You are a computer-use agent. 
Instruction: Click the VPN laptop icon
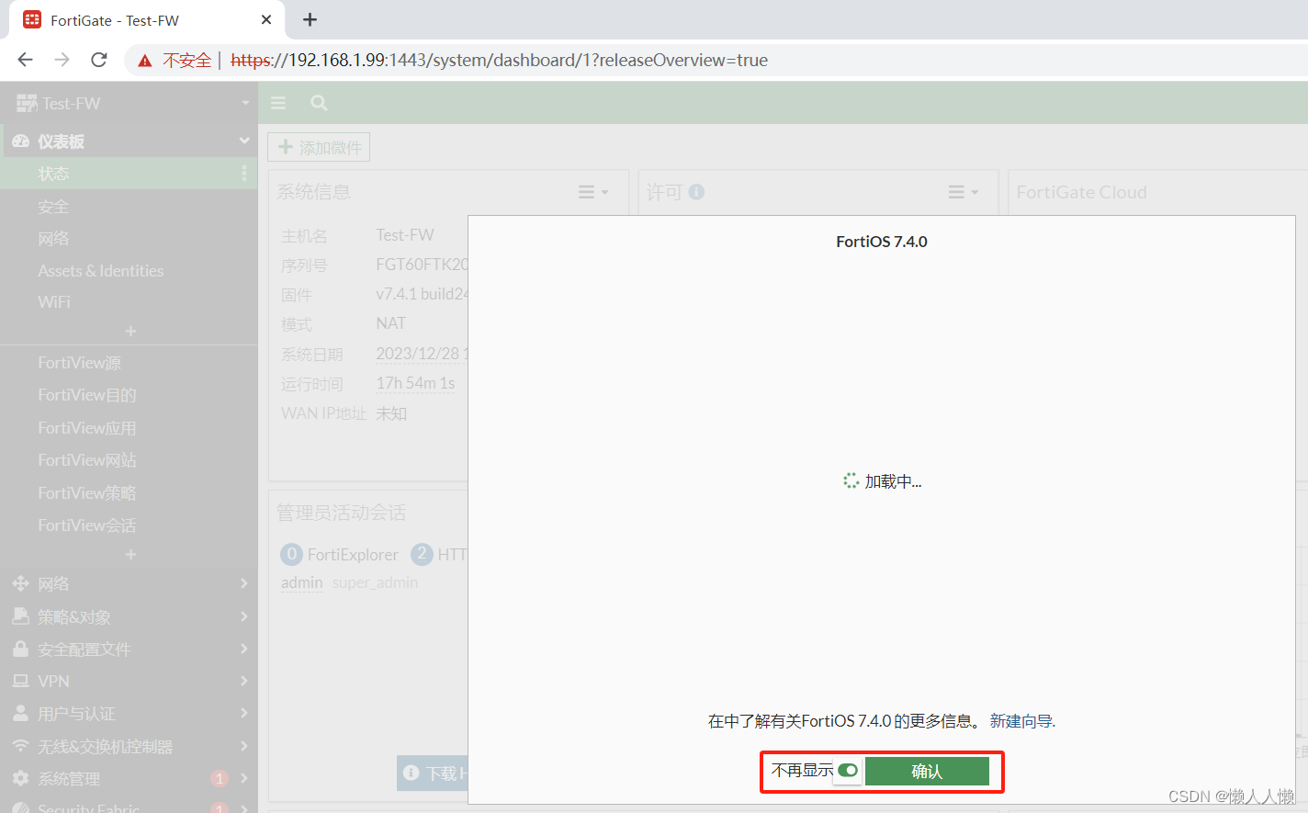coord(20,681)
